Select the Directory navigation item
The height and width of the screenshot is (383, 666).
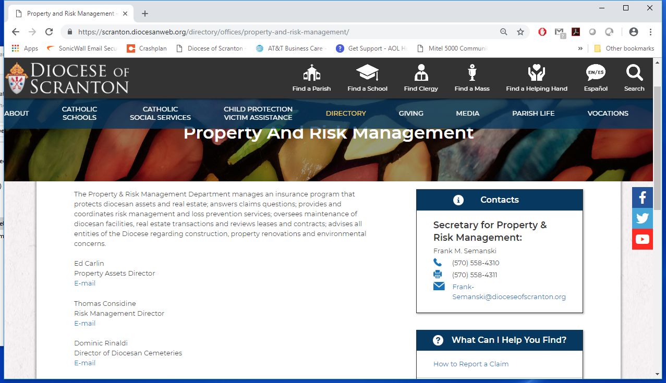click(x=346, y=113)
